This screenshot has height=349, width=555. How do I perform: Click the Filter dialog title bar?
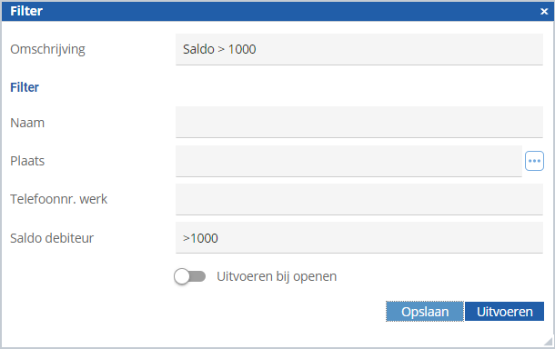click(x=277, y=11)
